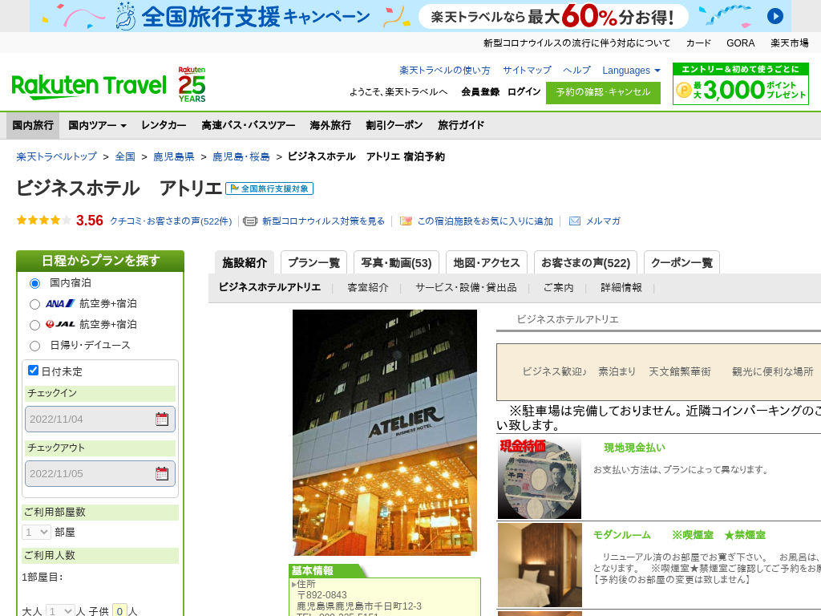Switch to the 写真・動画(53) tab
Image resolution: width=821 pixels, height=616 pixels.
coord(396,262)
